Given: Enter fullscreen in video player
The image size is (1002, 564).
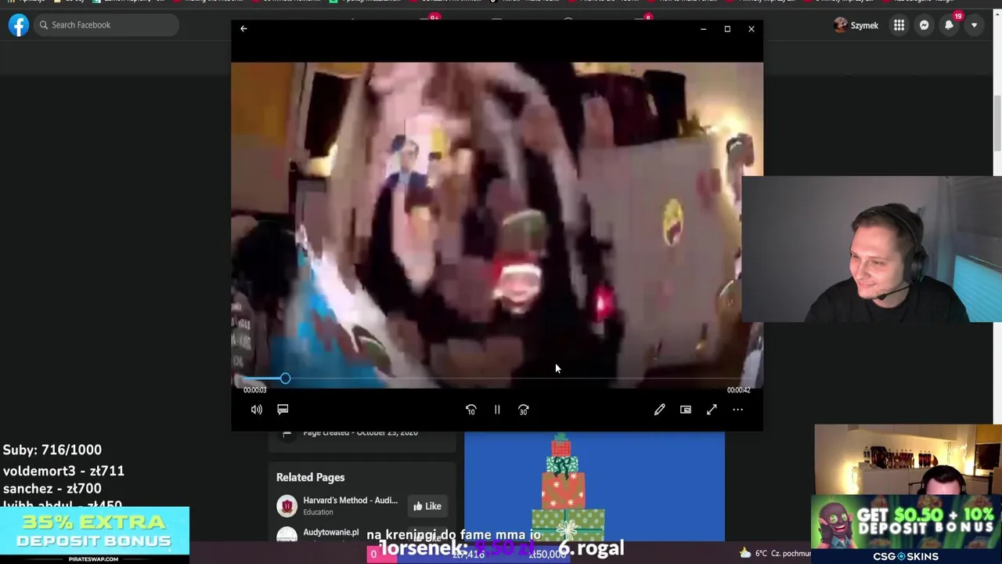Looking at the screenshot, I should 712,410.
